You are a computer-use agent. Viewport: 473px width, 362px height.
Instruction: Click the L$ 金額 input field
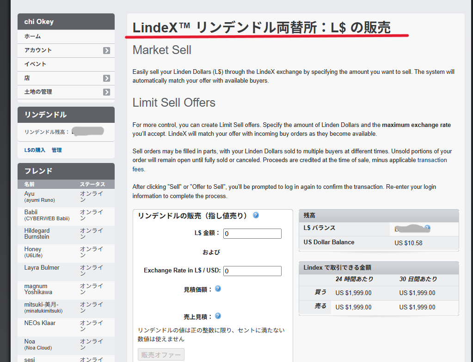(x=252, y=234)
